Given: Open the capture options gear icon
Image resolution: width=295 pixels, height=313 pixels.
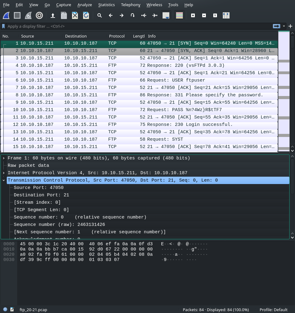Looking at the screenshot, I should 39,15.
